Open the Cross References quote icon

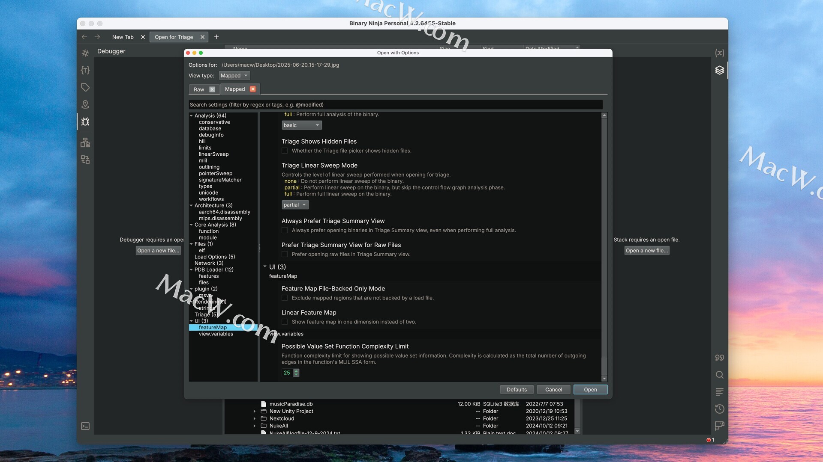point(720,358)
